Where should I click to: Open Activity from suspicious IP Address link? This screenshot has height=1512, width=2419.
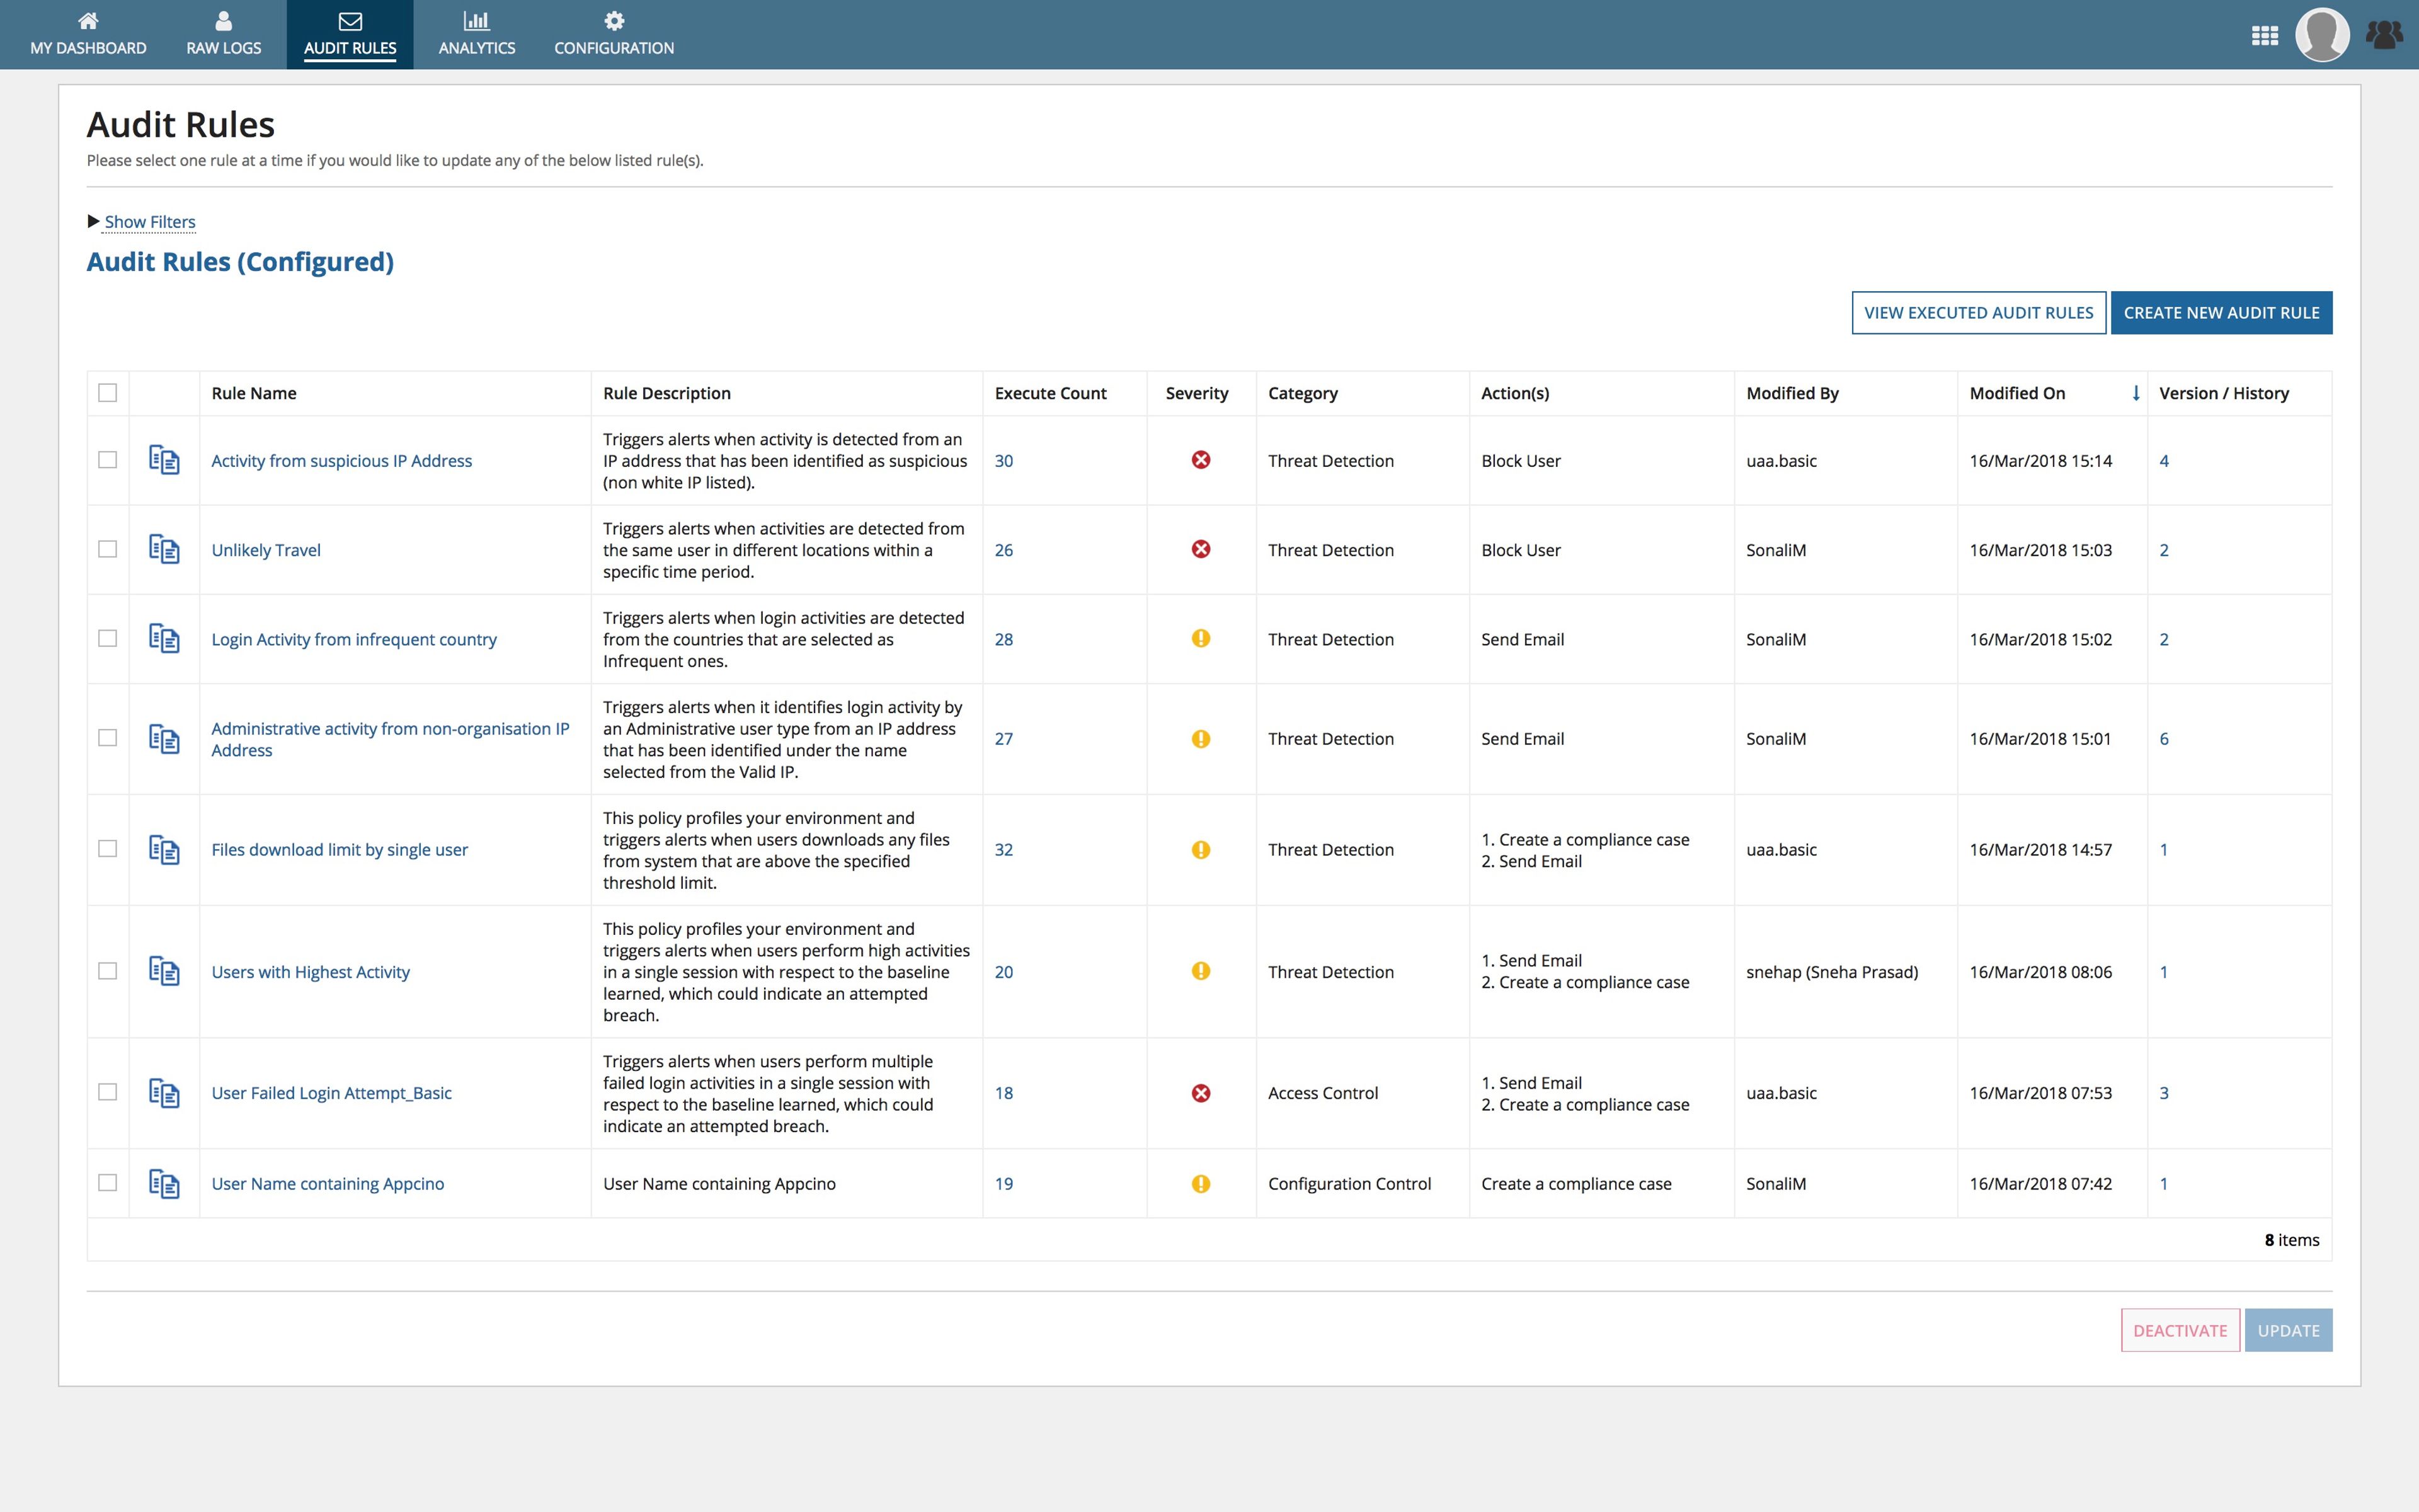tap(342, 461)
